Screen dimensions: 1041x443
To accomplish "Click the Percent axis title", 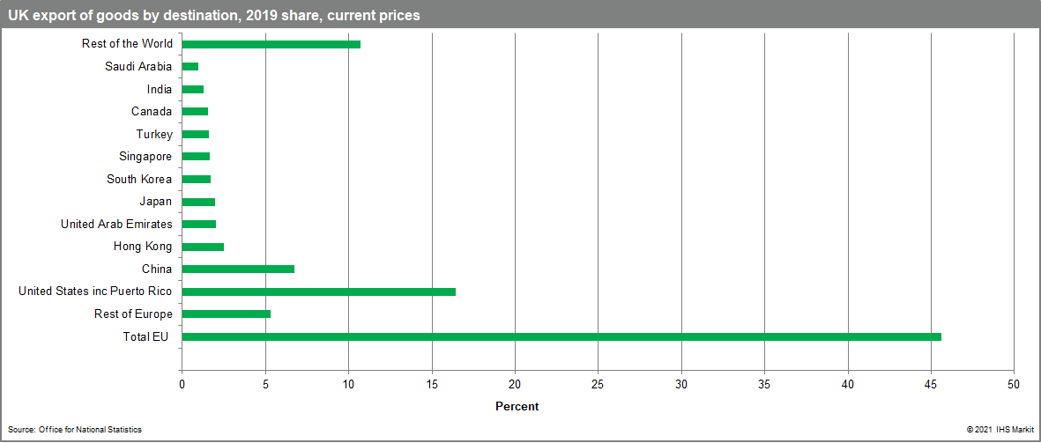I will (517, 406).
